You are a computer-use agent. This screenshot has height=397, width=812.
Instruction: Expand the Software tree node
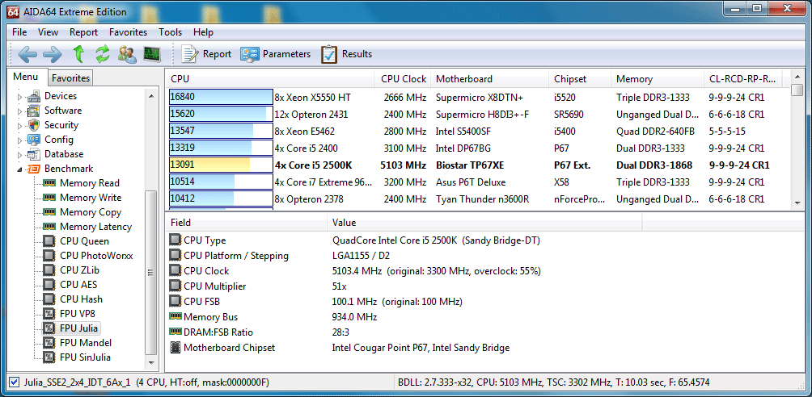coord(19,111)
